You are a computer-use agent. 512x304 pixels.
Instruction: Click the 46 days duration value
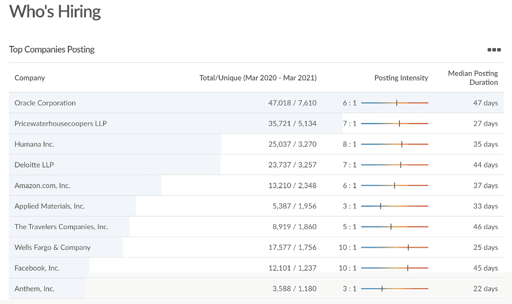point(486,226)
